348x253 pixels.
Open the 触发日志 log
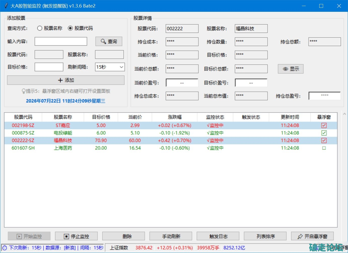coord(218,236)
